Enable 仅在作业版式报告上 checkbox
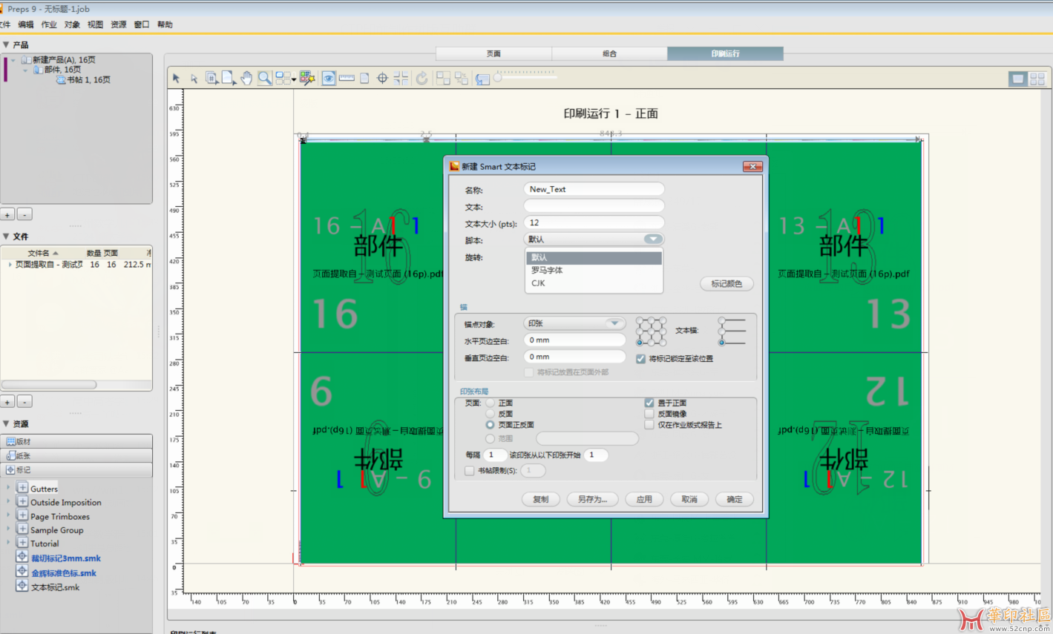1053x634 pixels. [x=649, y=425]
